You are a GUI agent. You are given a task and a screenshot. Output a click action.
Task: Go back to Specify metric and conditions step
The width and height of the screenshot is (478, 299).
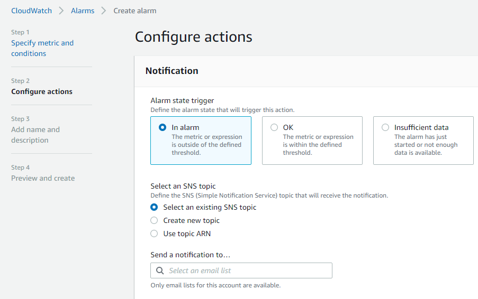[x=42, y=48]
